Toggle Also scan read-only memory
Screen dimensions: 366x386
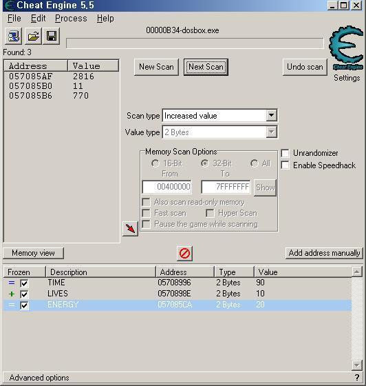click(x=146, y=202)
